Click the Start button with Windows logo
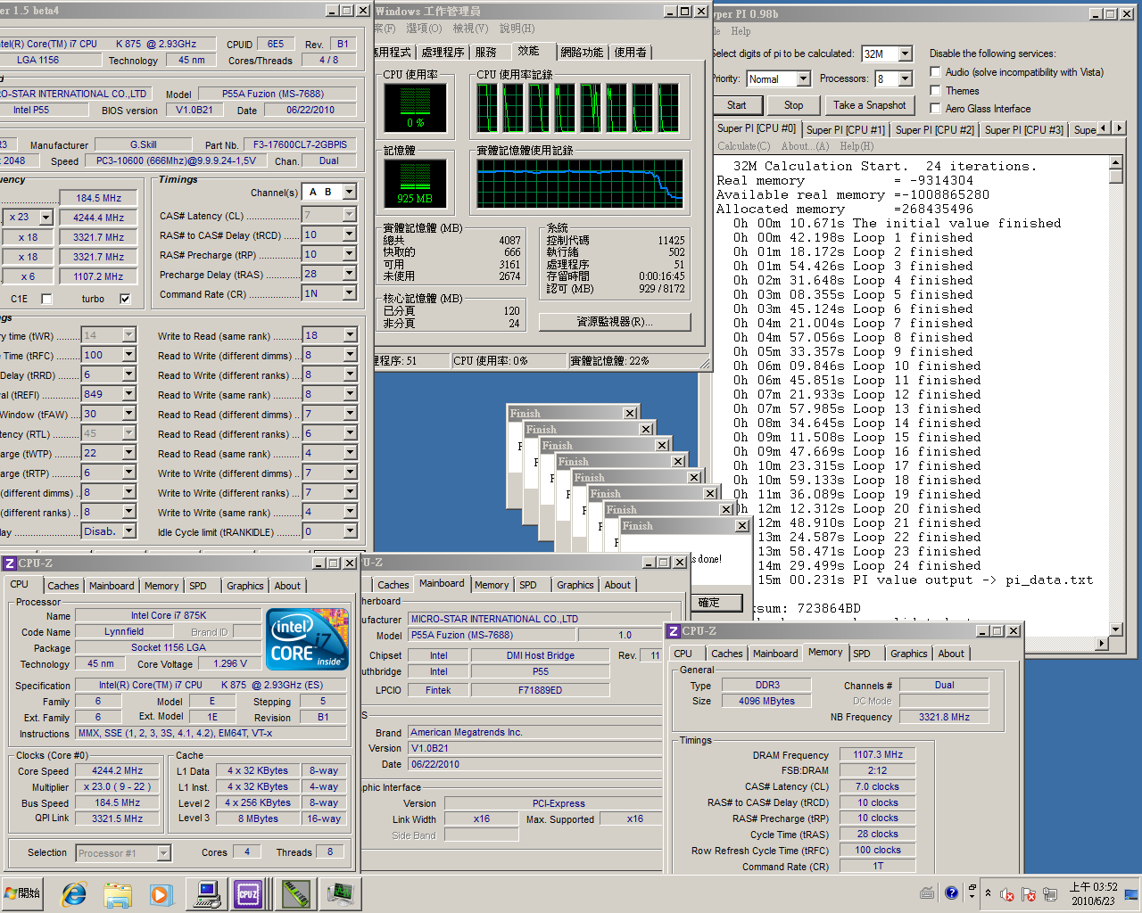The height and width of the screenshot is (913, 1142). [x=24, y=893]
